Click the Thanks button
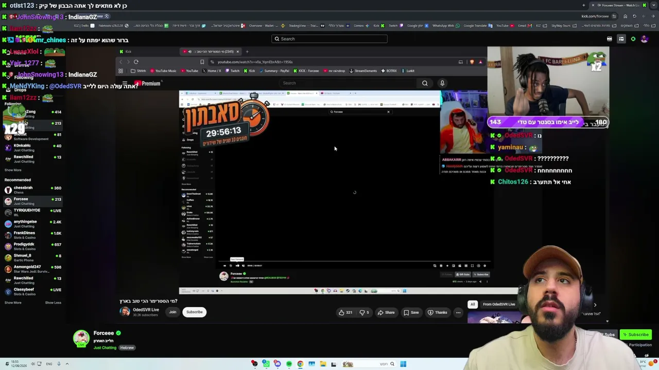This screenshot has height=370, width=659. click(x=438, y=312)
